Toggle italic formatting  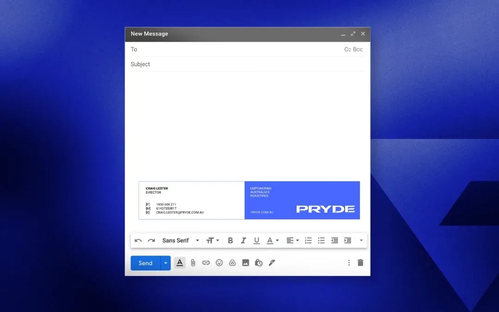click(243, 240)
